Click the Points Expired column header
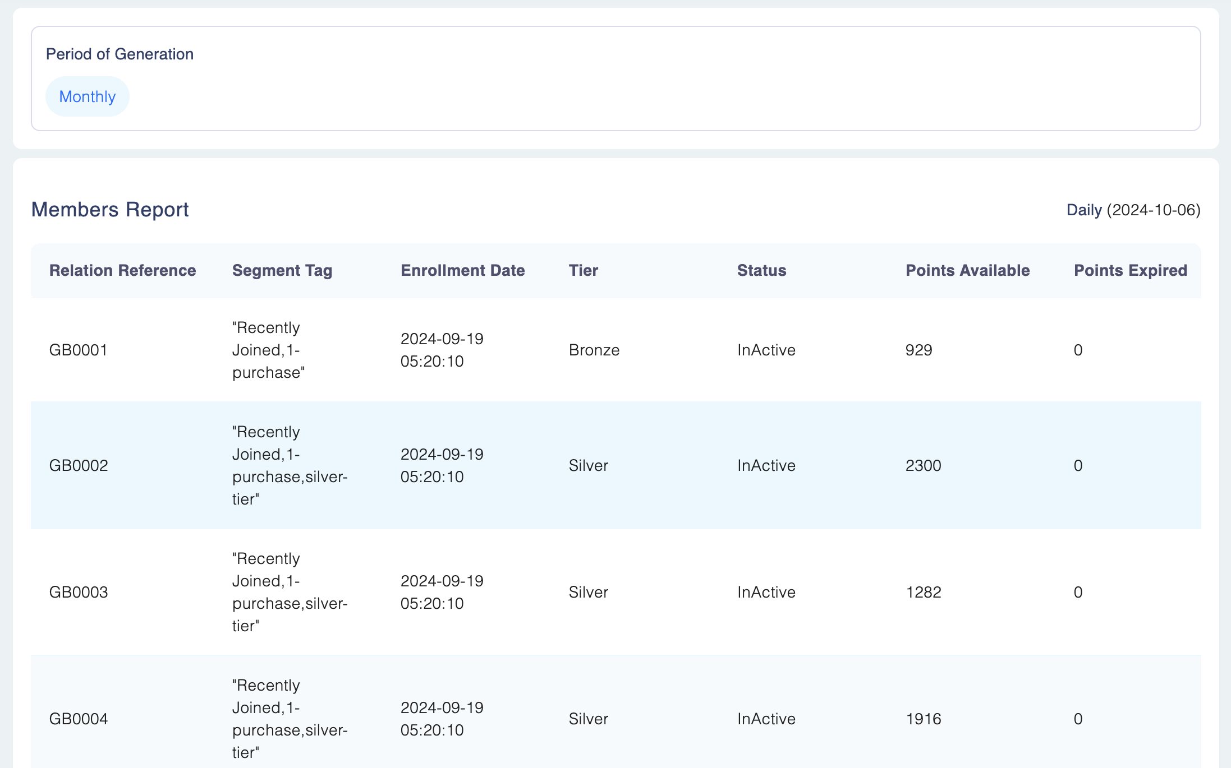 click(x=1130, y=270)
